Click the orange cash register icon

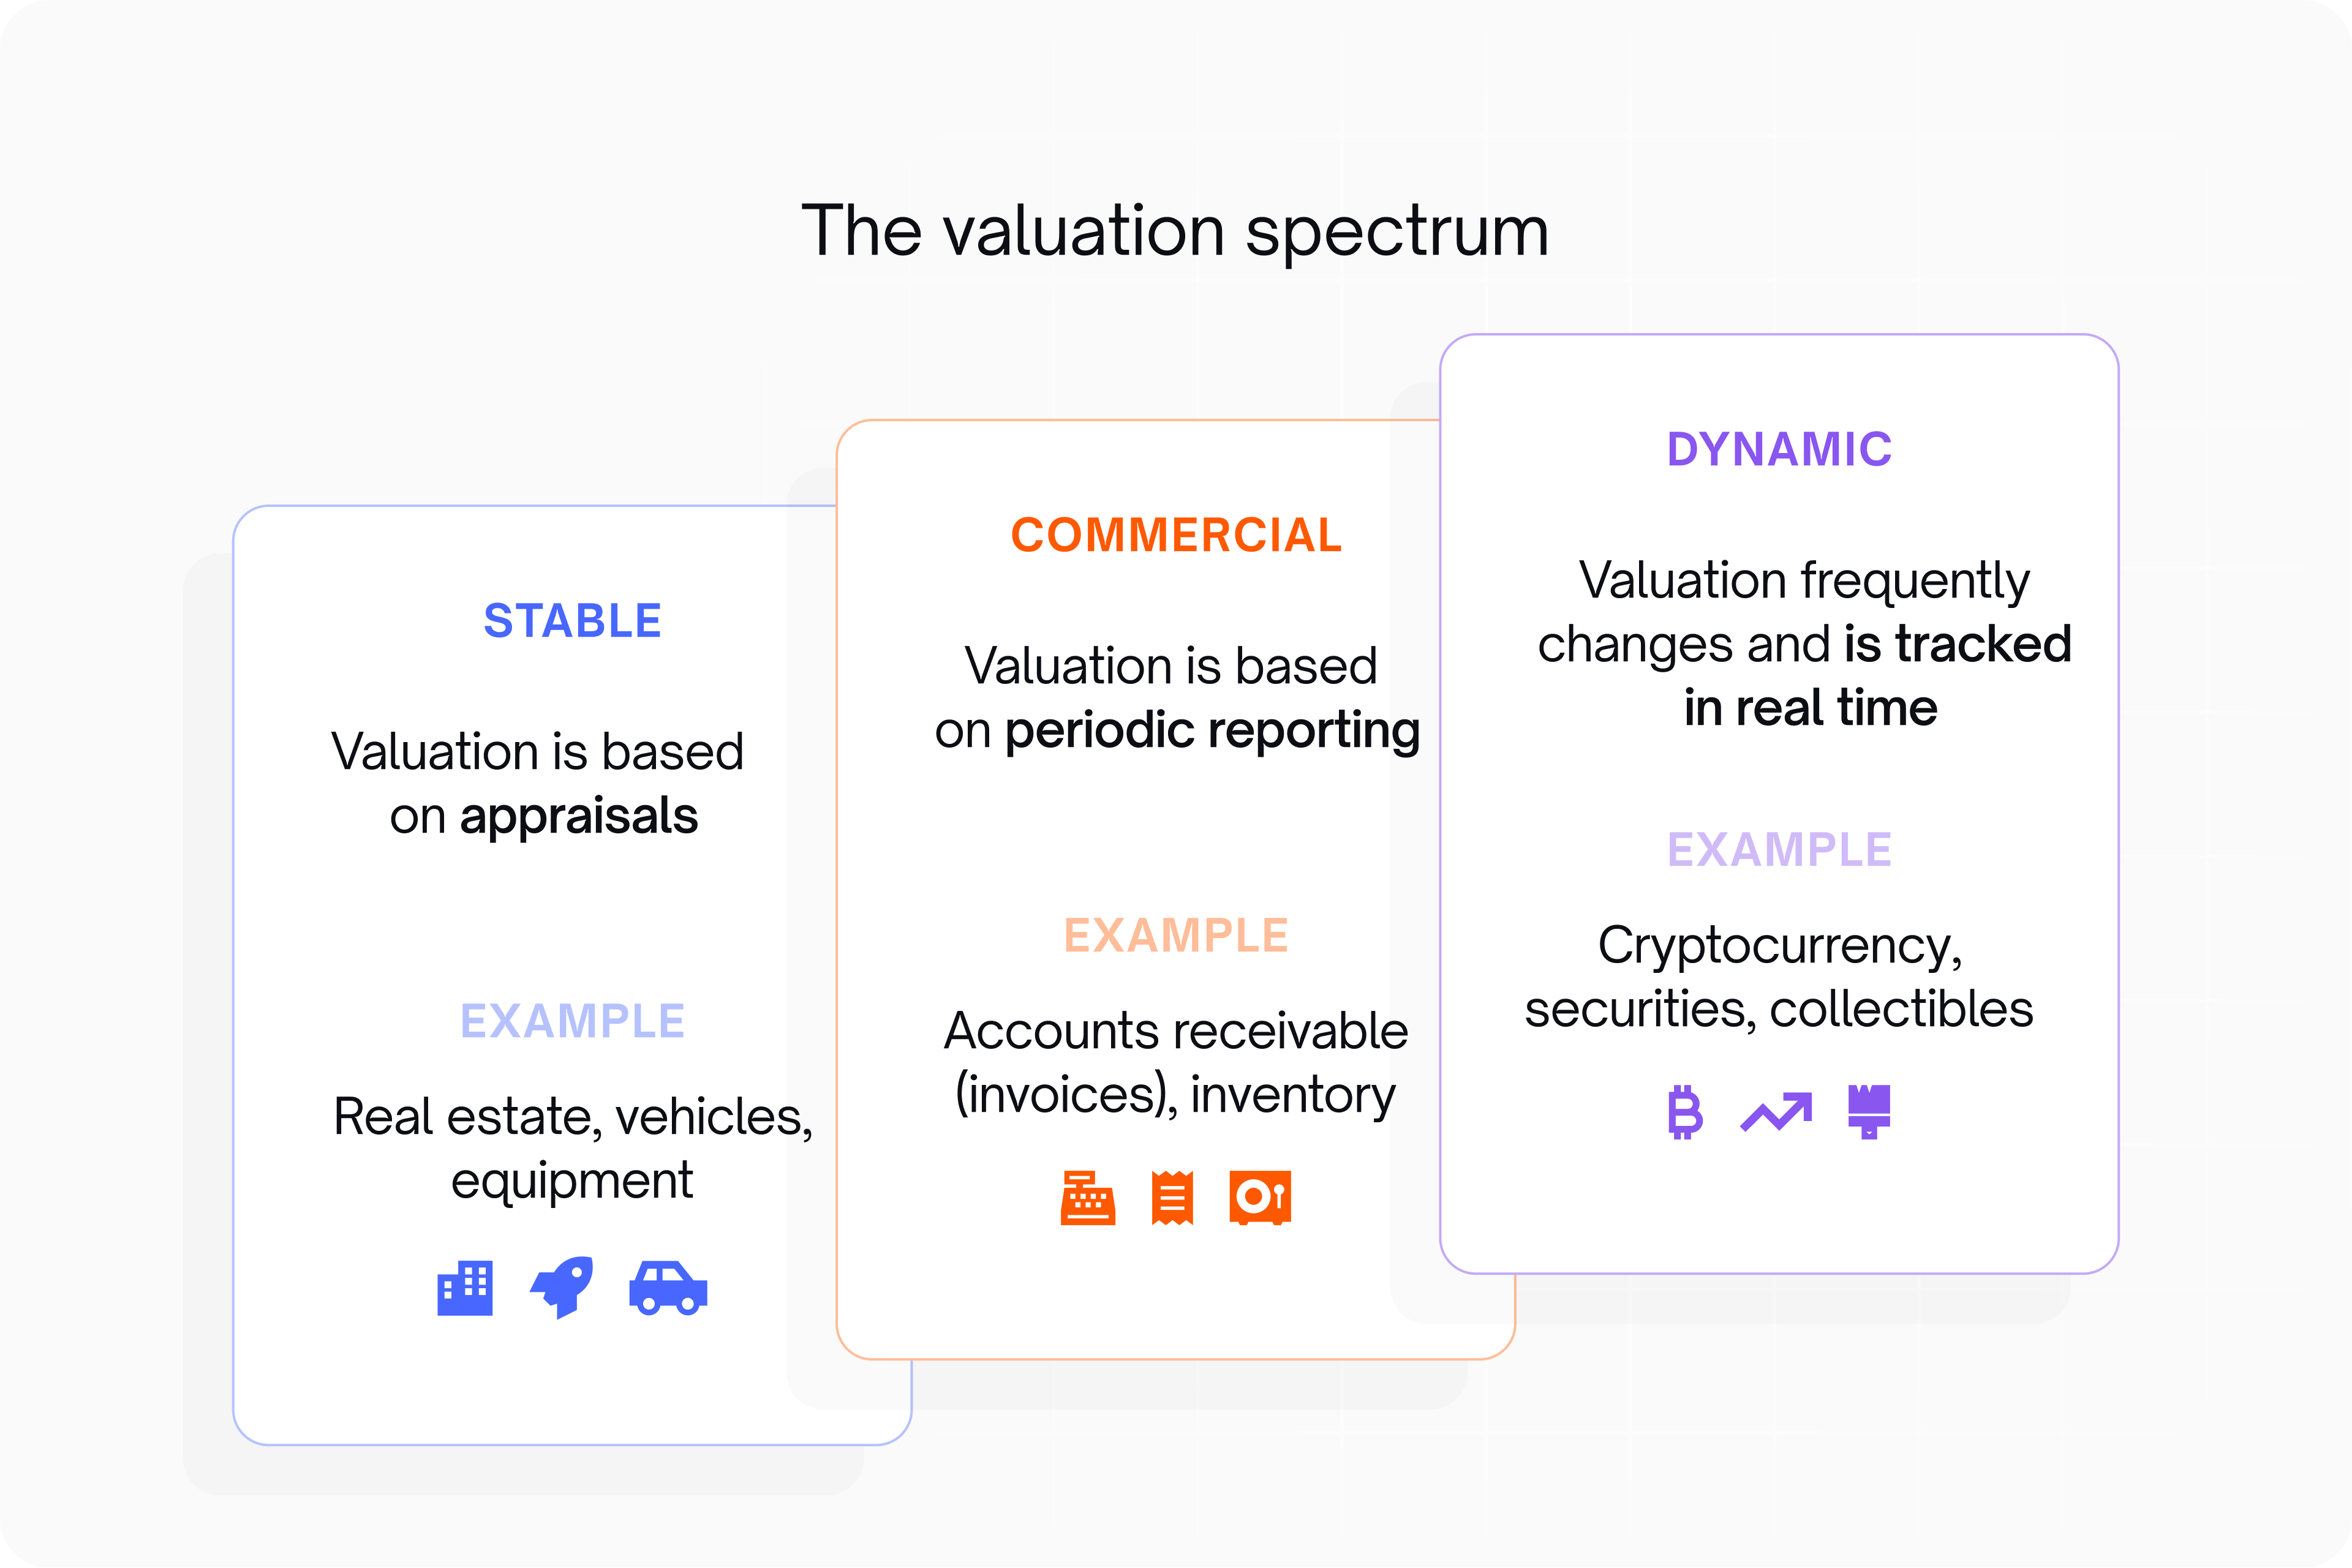(x=1087, y=1197)
